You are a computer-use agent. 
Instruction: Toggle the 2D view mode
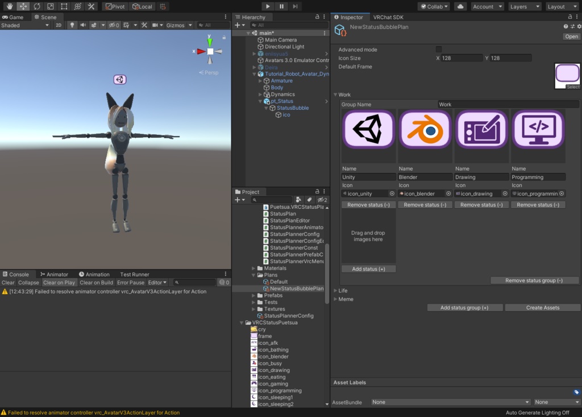pos(59,25)
